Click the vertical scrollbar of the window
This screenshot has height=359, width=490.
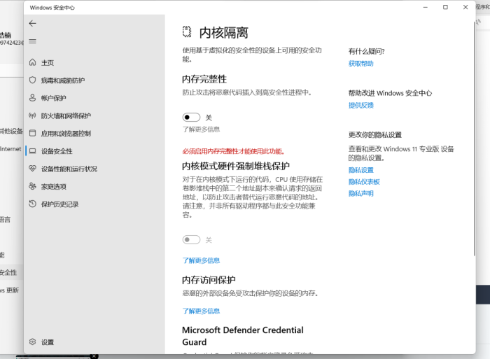click(x=474, y=137)
